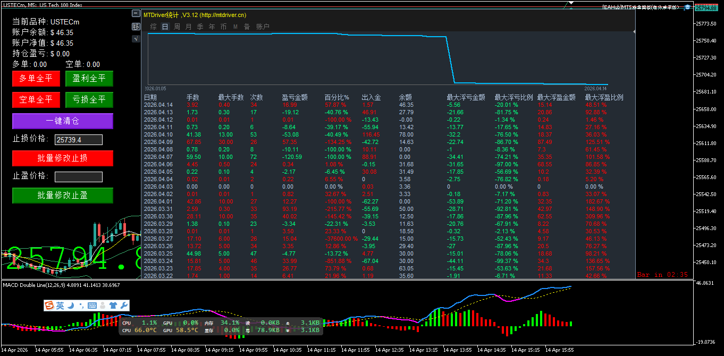Click the [EAHub]MT5 panel name label
The image size is (724, 356).
[641, 7]
